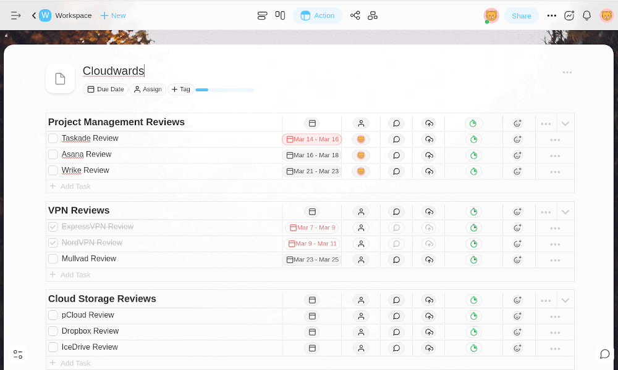Add an emoji reaction to Mullvad Review

518,260
